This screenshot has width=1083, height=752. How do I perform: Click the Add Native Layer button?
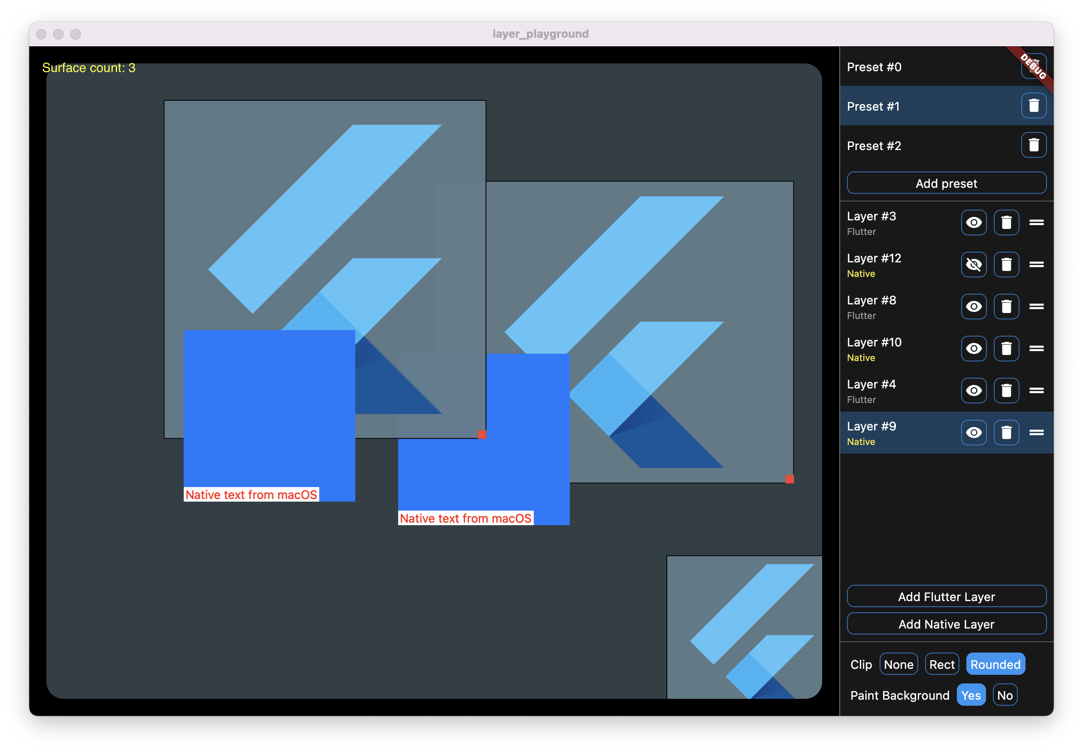tap(946, 624)
